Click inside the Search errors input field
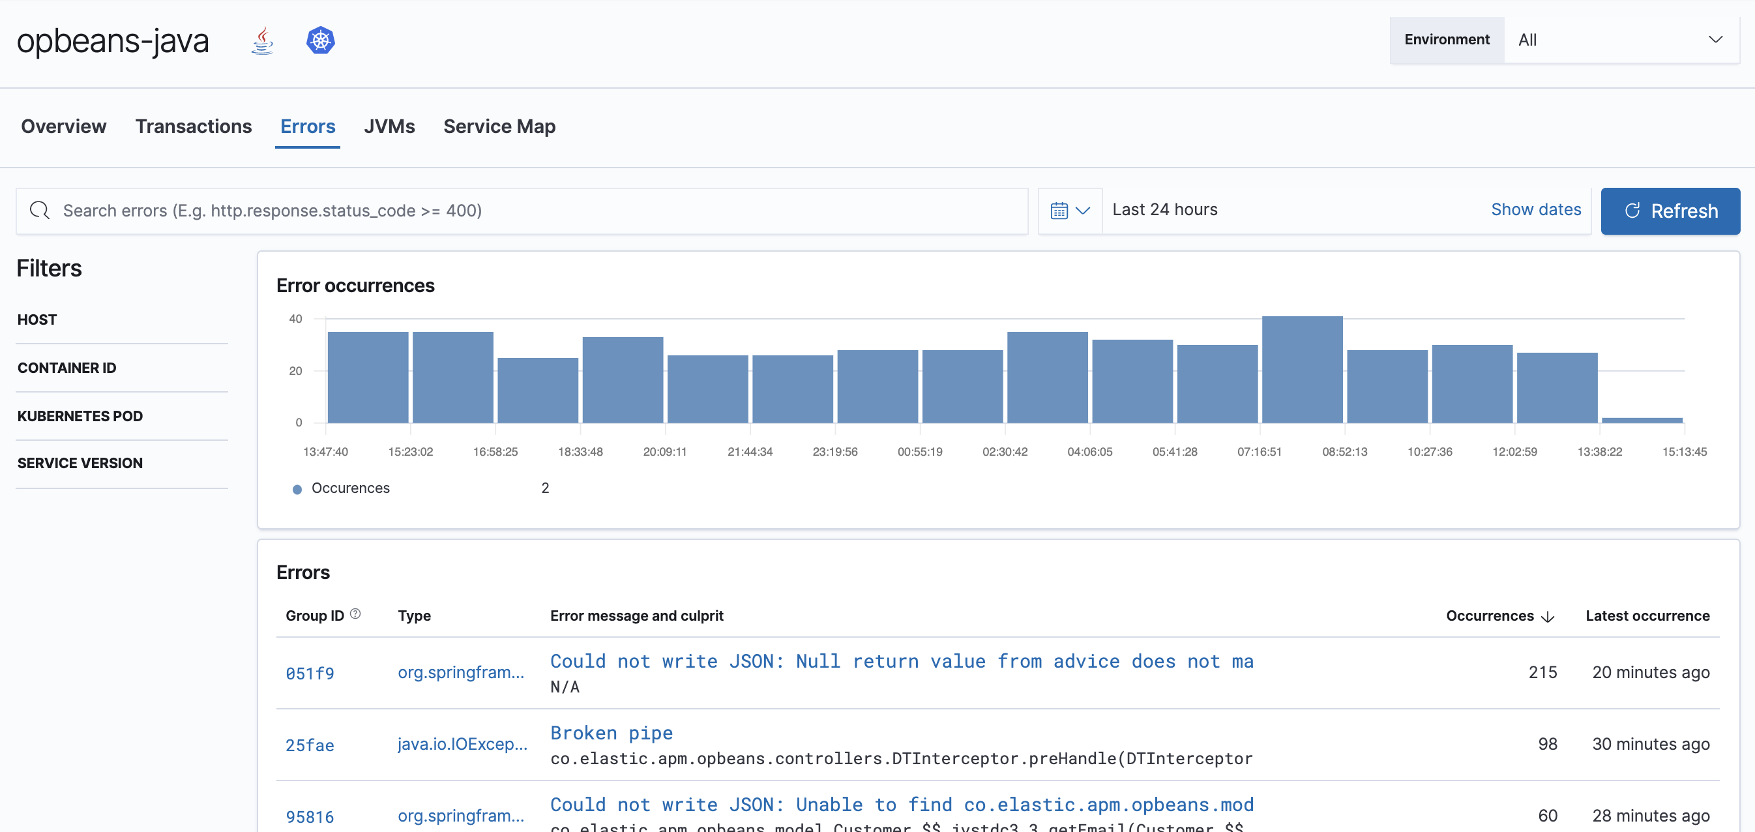1755x832 pixels. 477,210
